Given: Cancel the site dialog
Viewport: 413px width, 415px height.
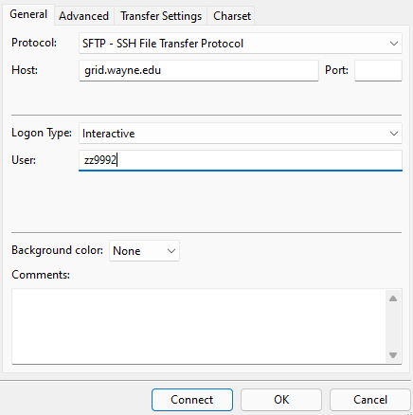Looking at the screenshot, I should tap(370, 400).
